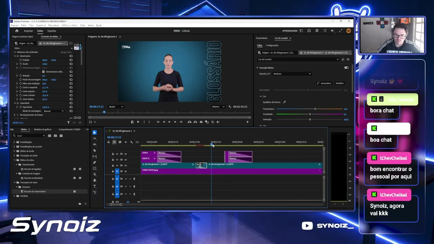Screen dimensions: 434x244
Task: Select the Ripple Edit tool
Action: coord(95,144)
